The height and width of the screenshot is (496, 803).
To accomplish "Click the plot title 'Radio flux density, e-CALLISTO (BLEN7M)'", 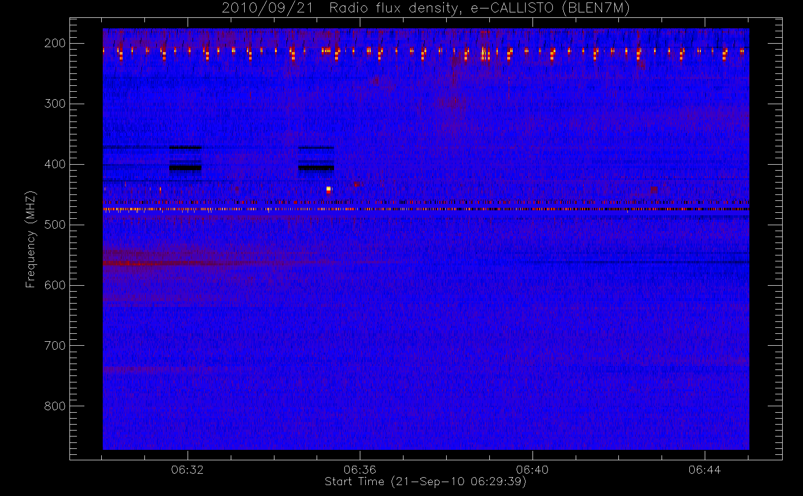I will (x=480, y=8).
